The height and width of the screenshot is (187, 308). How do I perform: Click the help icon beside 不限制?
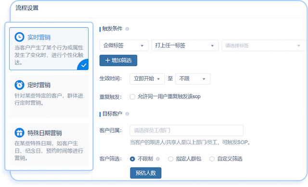pos(157,159)
